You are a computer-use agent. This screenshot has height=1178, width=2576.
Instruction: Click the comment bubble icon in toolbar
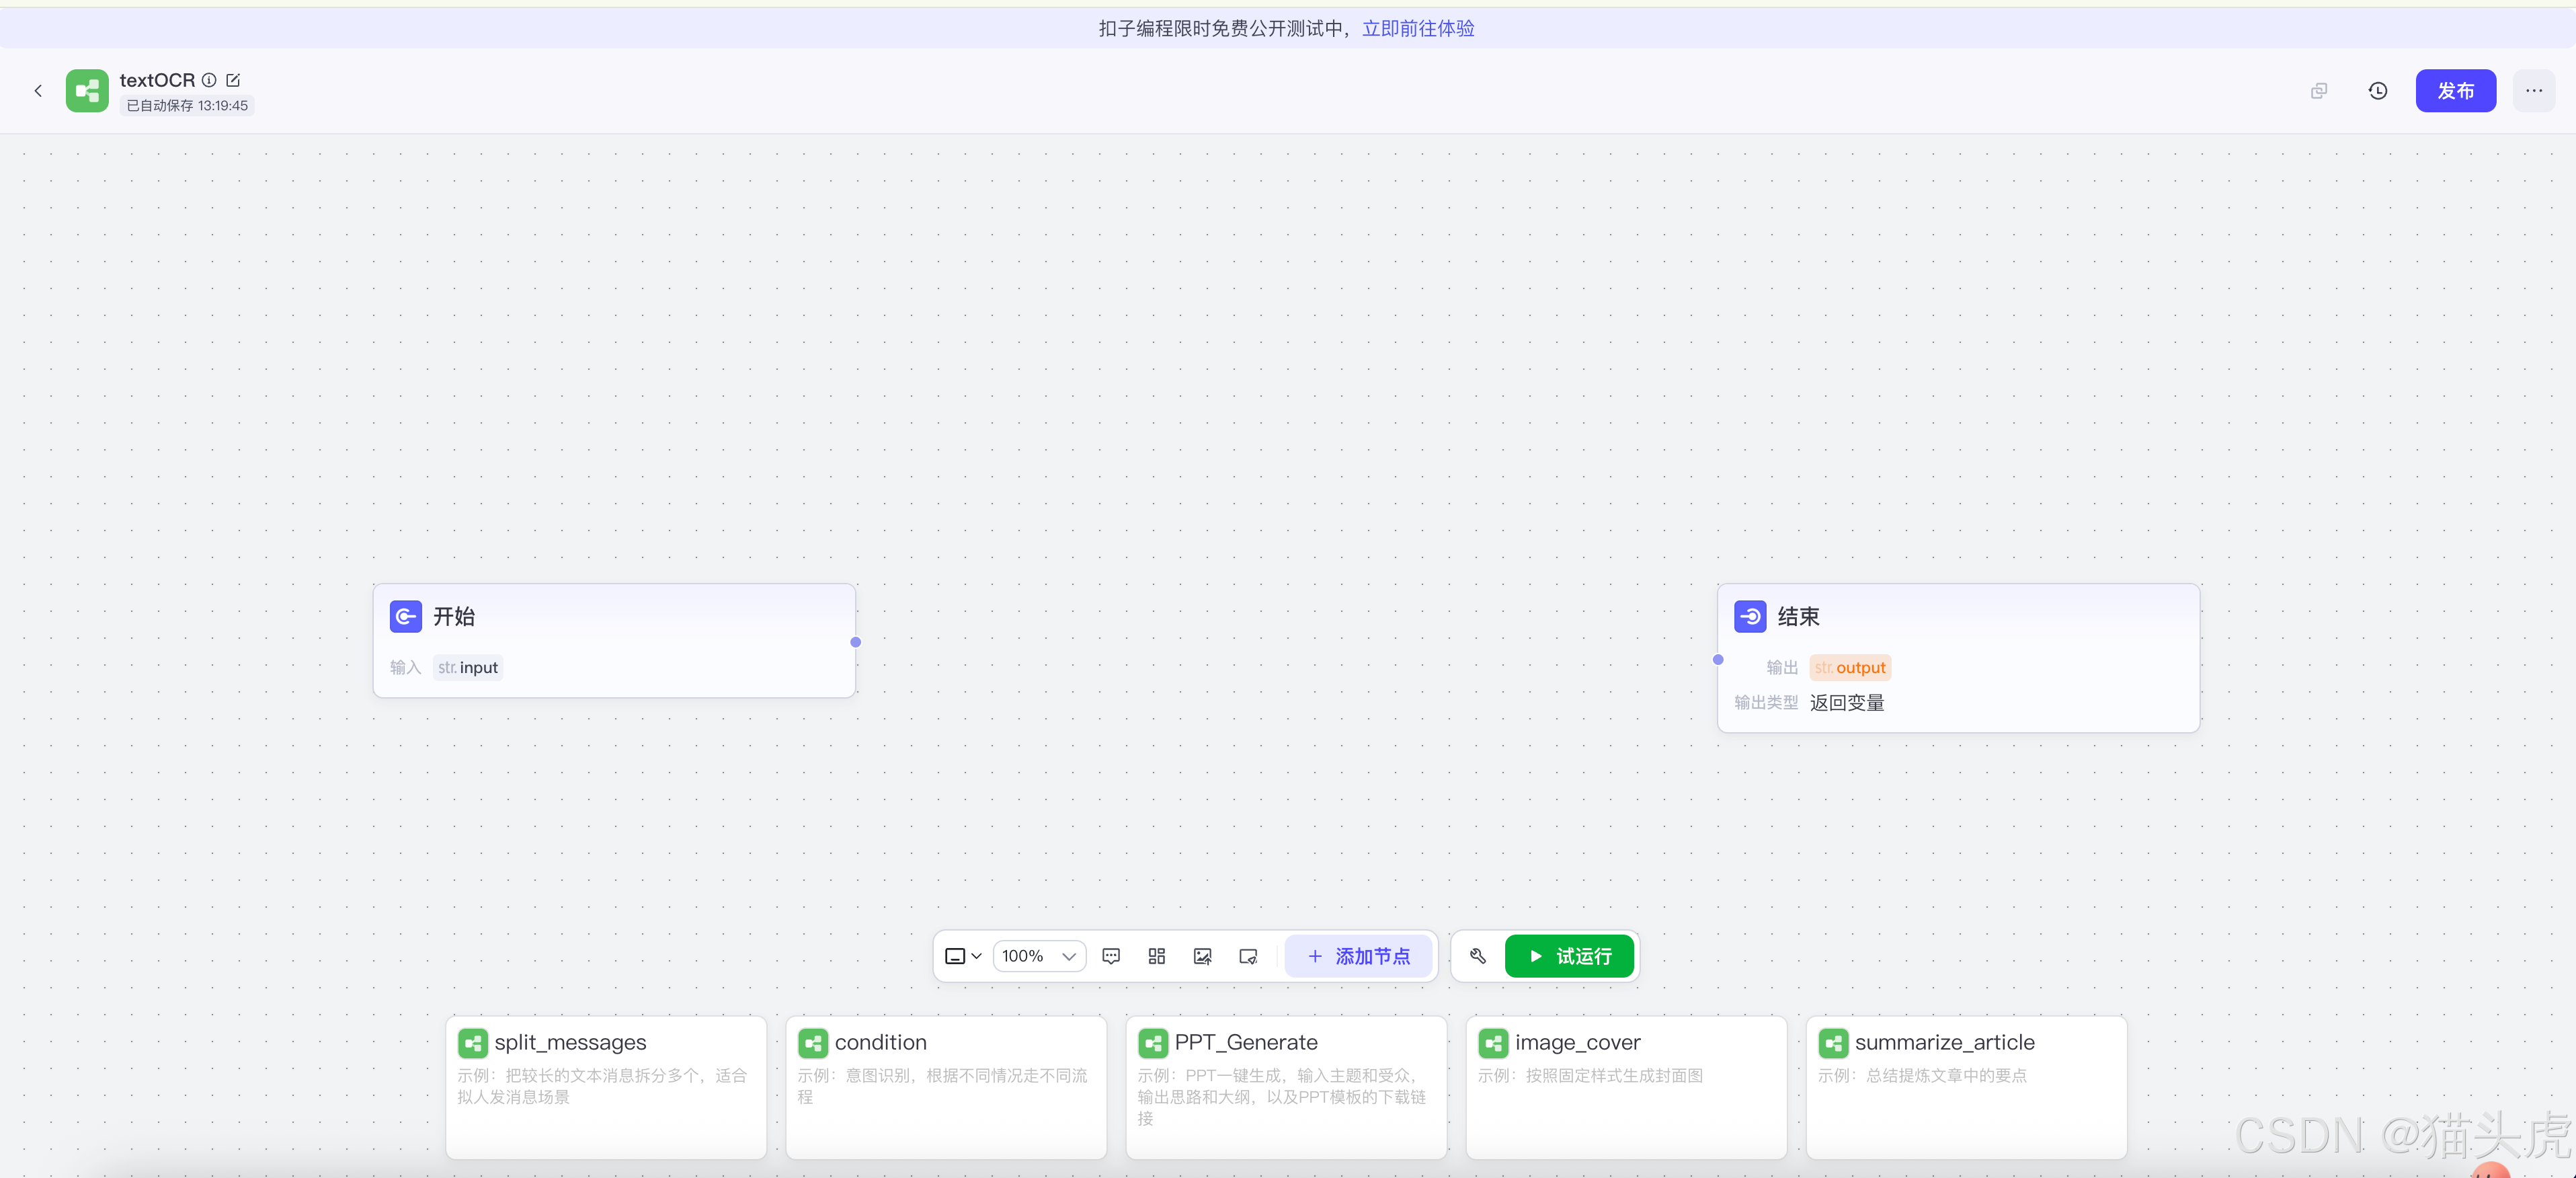[1110, 956]
